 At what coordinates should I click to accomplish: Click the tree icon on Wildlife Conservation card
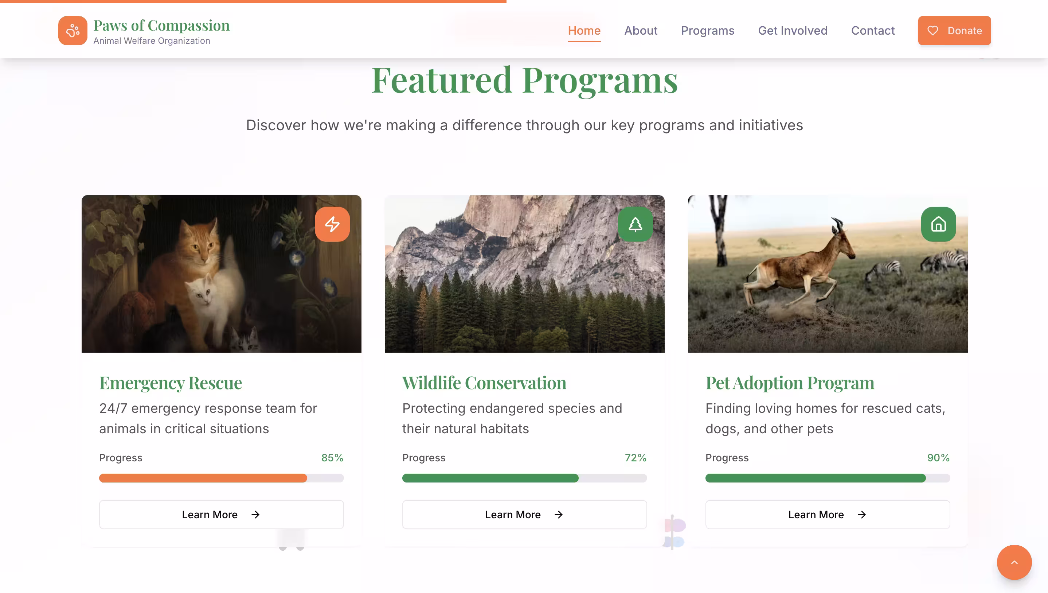[635, 224]
